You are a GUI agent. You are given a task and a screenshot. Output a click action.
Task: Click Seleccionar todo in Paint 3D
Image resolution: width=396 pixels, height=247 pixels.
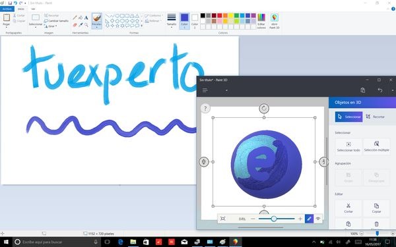pyautogui.click(x=348, y=146)
